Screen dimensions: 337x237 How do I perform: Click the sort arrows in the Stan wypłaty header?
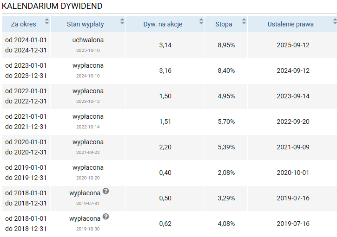(122, 21)
